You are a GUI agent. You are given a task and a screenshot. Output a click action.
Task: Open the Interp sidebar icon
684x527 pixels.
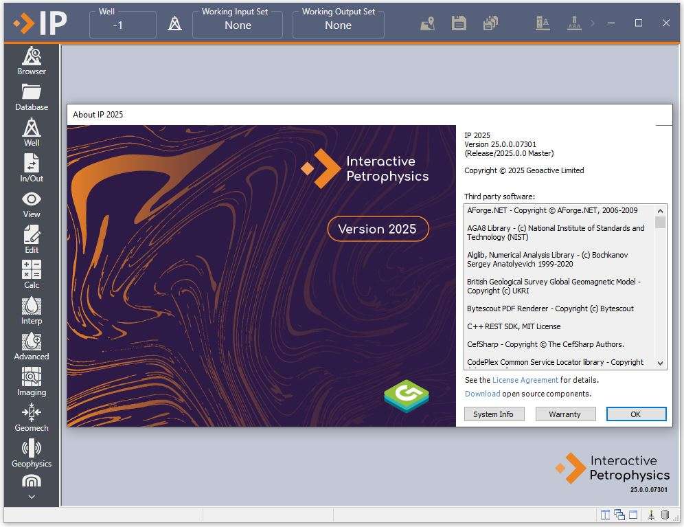(x=32, y=311)
